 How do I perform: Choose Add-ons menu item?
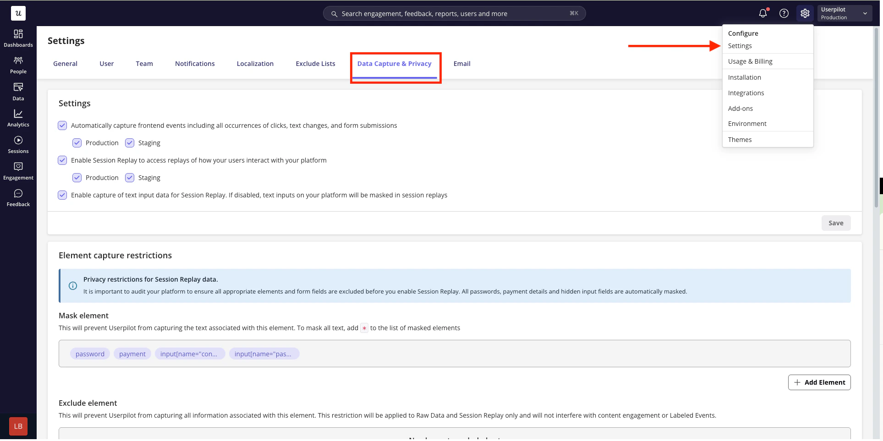click(x=740, y=109)
